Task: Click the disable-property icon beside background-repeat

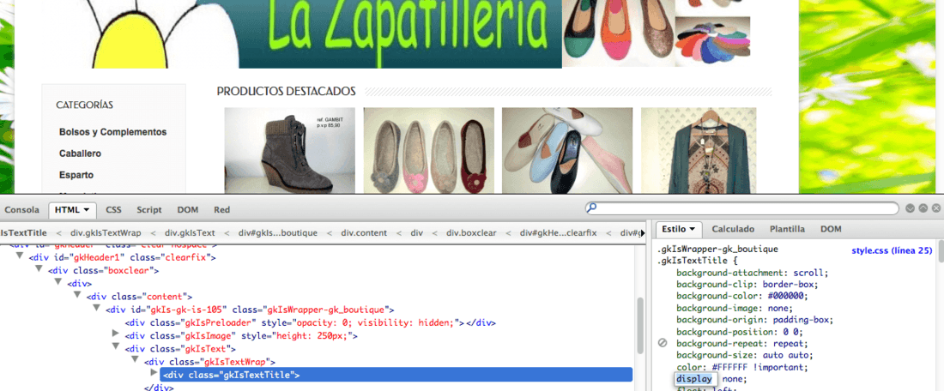Action: pyautogui.click(x=663, y=344)
